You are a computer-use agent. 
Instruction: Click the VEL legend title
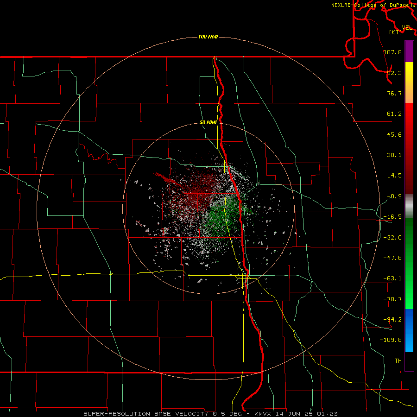(x=407, y=28)
